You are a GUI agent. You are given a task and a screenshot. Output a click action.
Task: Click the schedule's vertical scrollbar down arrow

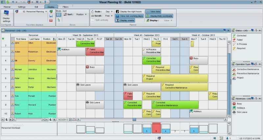pyautogui.click(x=229, y=116)
